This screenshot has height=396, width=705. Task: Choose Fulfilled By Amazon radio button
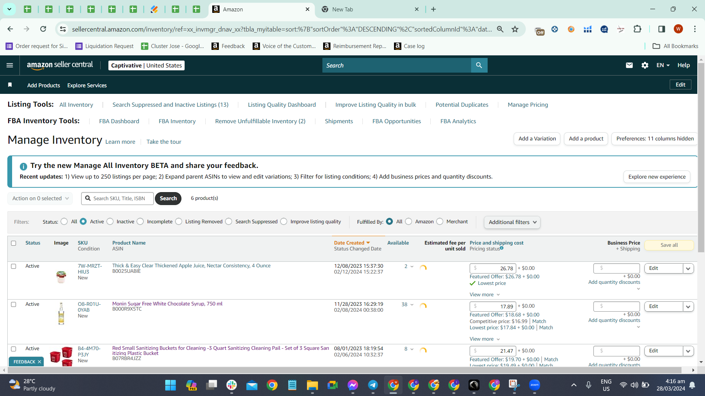[x=409, y=221]
